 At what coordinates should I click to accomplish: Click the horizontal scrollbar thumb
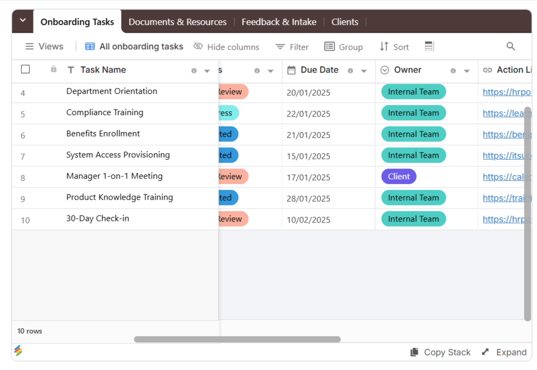[x=237, y=339]
